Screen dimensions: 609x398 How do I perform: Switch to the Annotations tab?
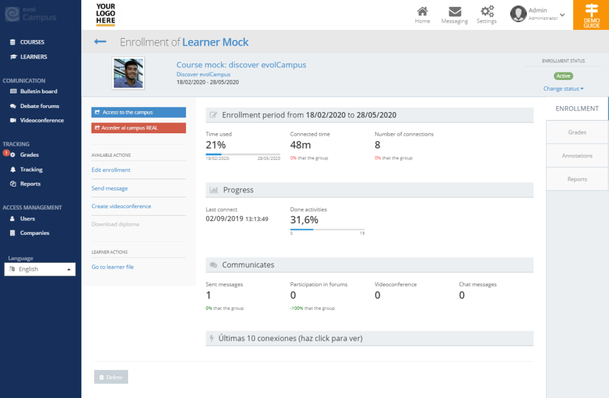(577, 156)
